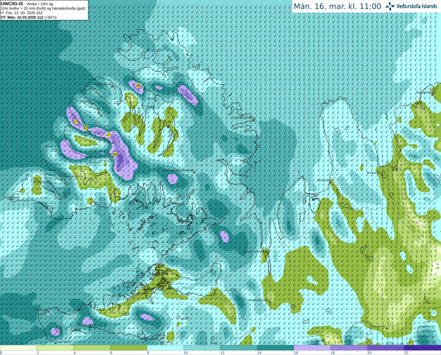Click the legend scale value 8
Screen dimensions: 441x355
[148, 353]
